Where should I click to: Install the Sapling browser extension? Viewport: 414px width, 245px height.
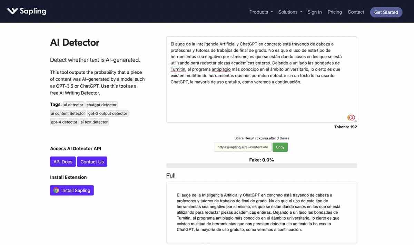(72, 190)
